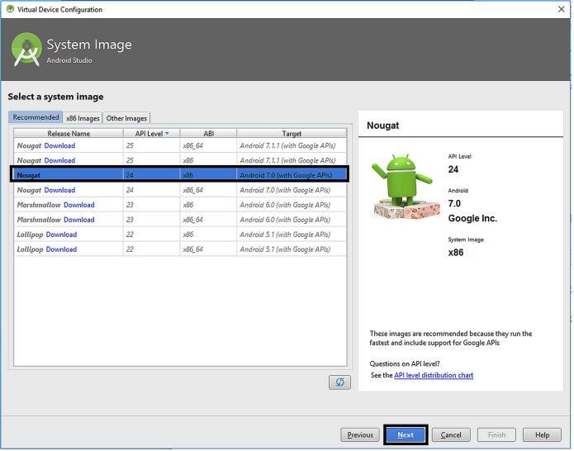
Task: Open the x86 Images tab
Action: click(x=83, y=118)
